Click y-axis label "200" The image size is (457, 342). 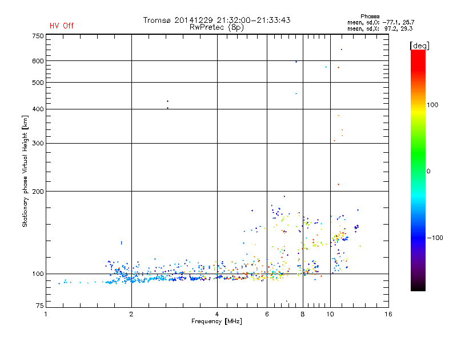pyautogui.click(x=38, y=192)
